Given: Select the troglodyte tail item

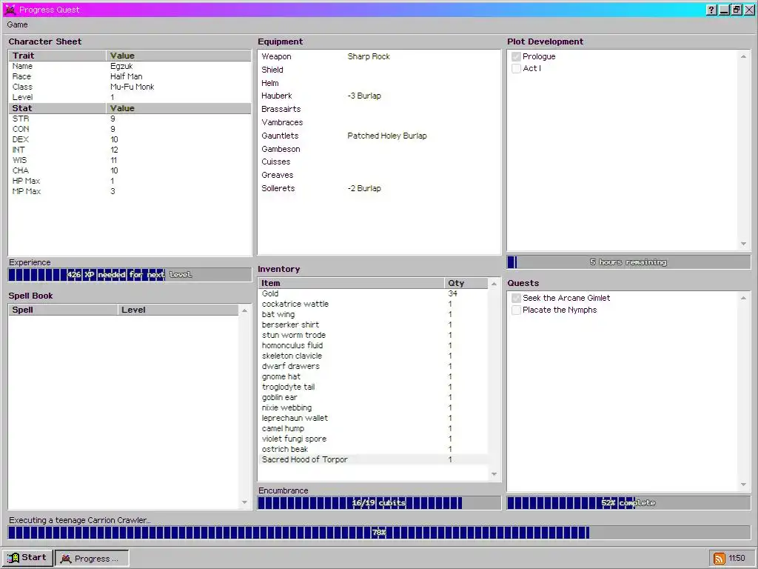Looking at the screenshot, I should pos(373,387).
